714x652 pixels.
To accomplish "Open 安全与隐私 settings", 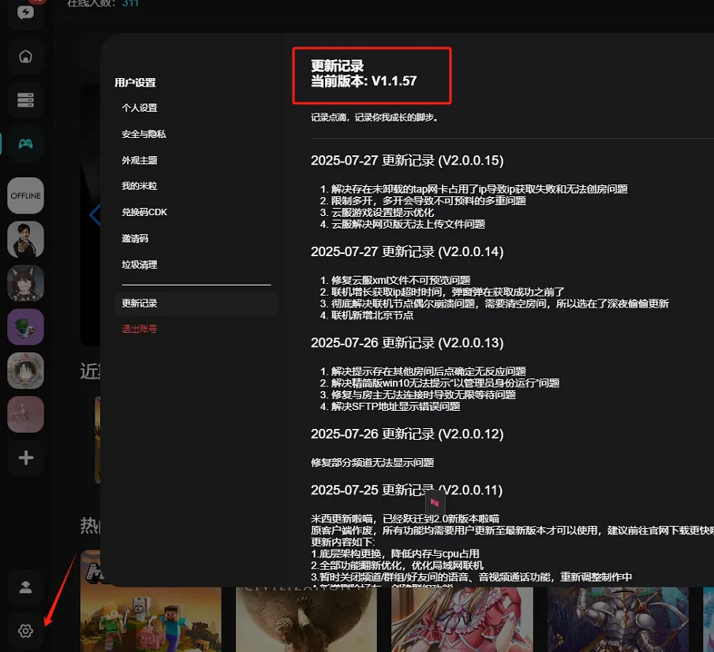I will 144,134.
